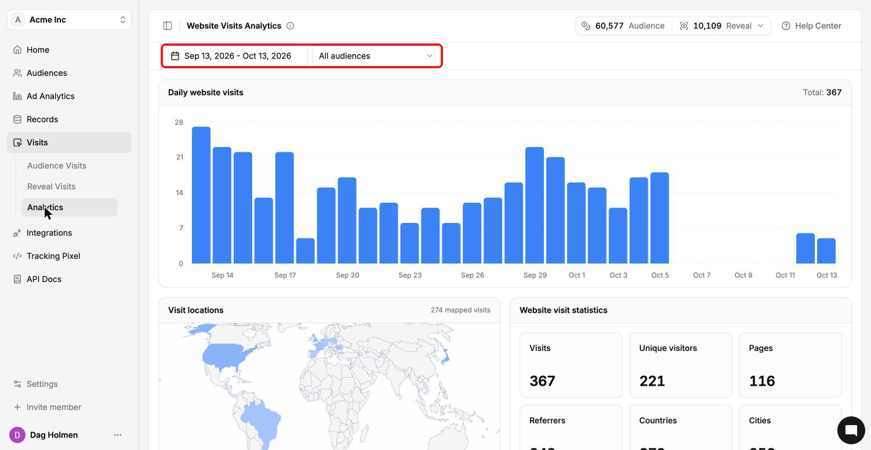Click the plus icon for Invite member
The image size is (871, 450).
[x=17, y=407]
